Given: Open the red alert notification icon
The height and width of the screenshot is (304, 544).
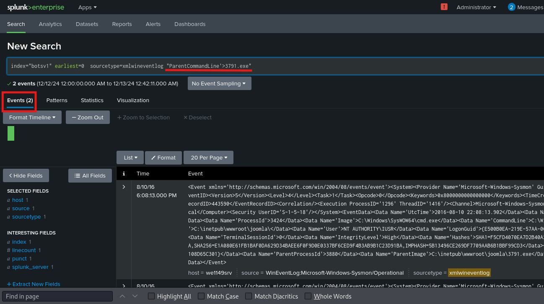Looking at the screenshot, I should 444,7.
